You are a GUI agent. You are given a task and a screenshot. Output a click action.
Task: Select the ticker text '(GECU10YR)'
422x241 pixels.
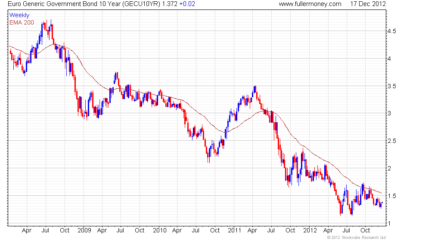(141, 4)
